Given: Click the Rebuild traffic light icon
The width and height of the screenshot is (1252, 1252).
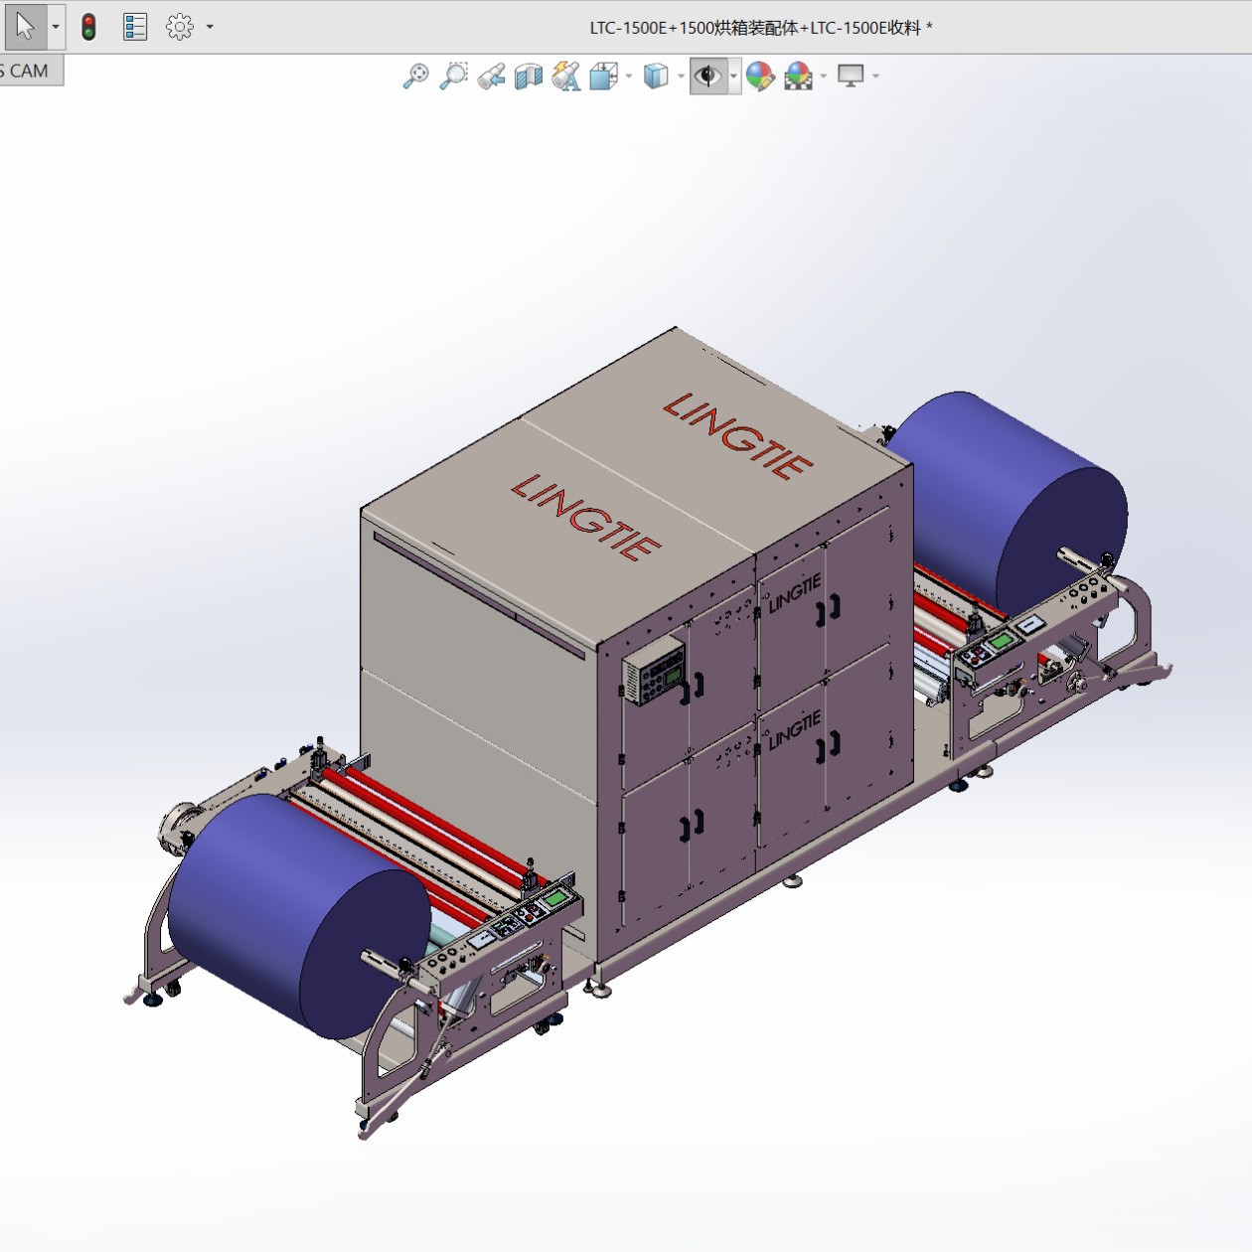Looking at the screenshot, I should [x=88, y=27].
